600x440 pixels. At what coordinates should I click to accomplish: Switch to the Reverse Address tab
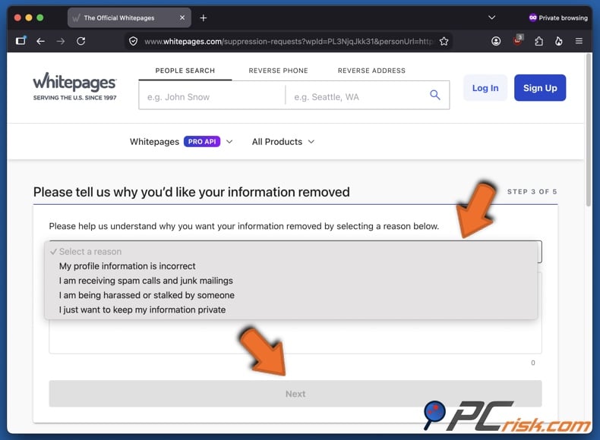(371, 71)
